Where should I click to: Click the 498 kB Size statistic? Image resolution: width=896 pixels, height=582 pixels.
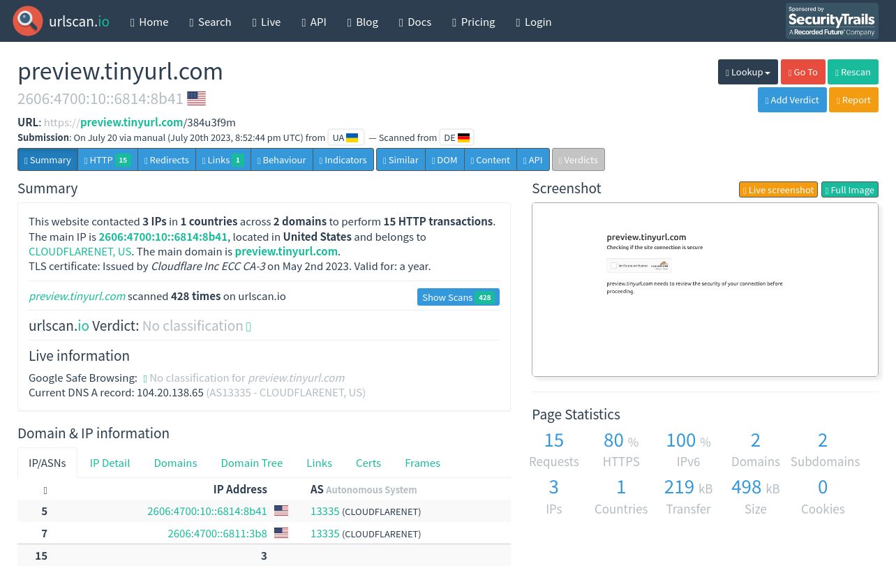(756, 497)
